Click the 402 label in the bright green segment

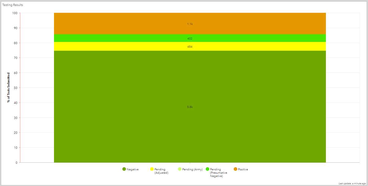tap(190, 38)
